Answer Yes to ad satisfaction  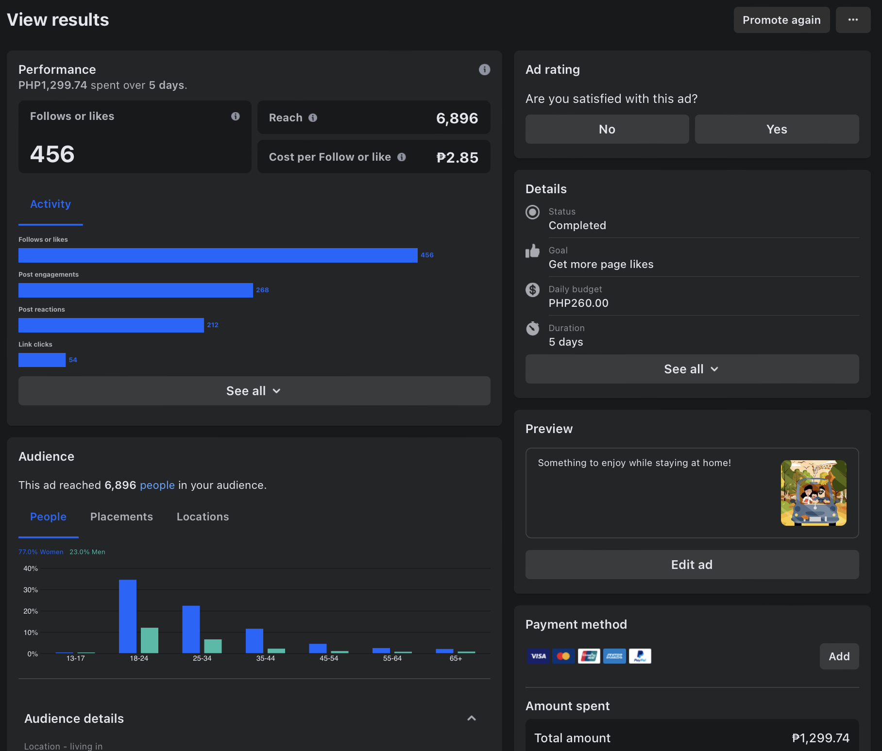tap(777, 129)
